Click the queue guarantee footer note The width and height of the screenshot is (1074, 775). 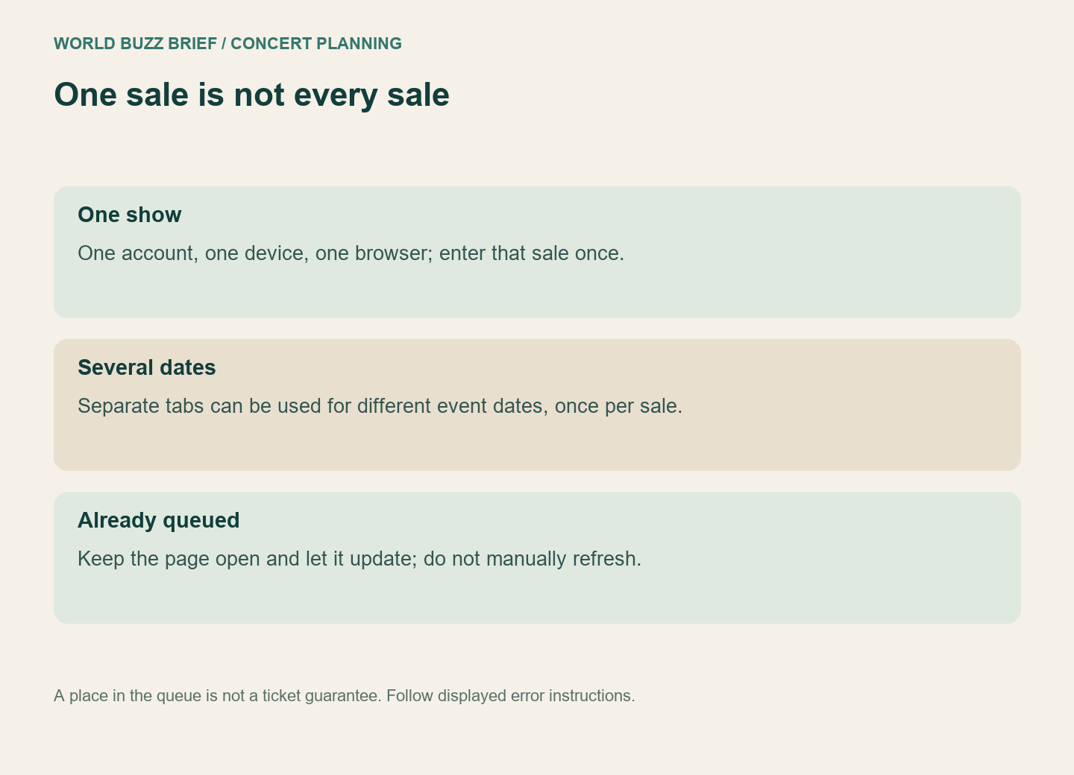pos(345,695)
